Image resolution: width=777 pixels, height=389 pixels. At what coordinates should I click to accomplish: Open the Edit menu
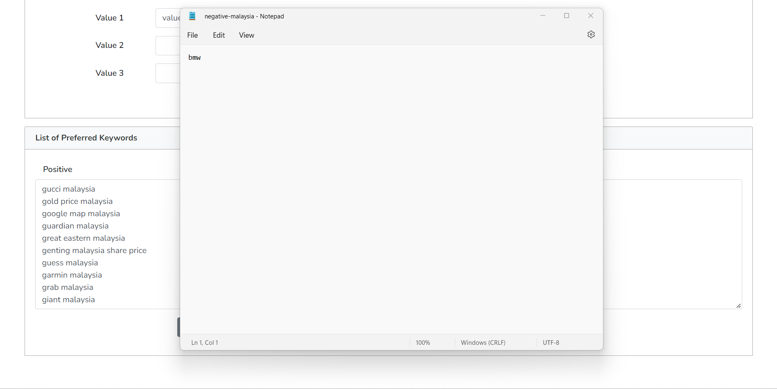pyautogui.click(x=219, y=35)
